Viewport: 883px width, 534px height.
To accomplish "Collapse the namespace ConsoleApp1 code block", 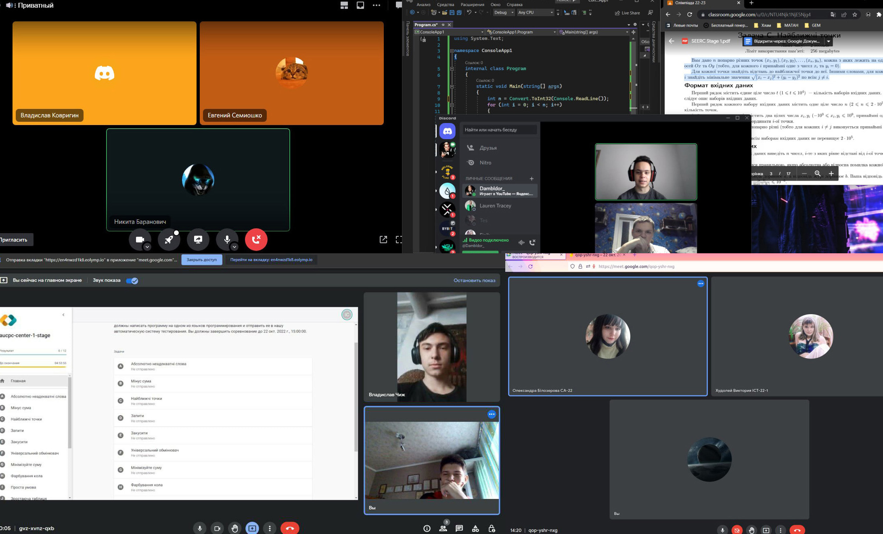I will [452, 51].
